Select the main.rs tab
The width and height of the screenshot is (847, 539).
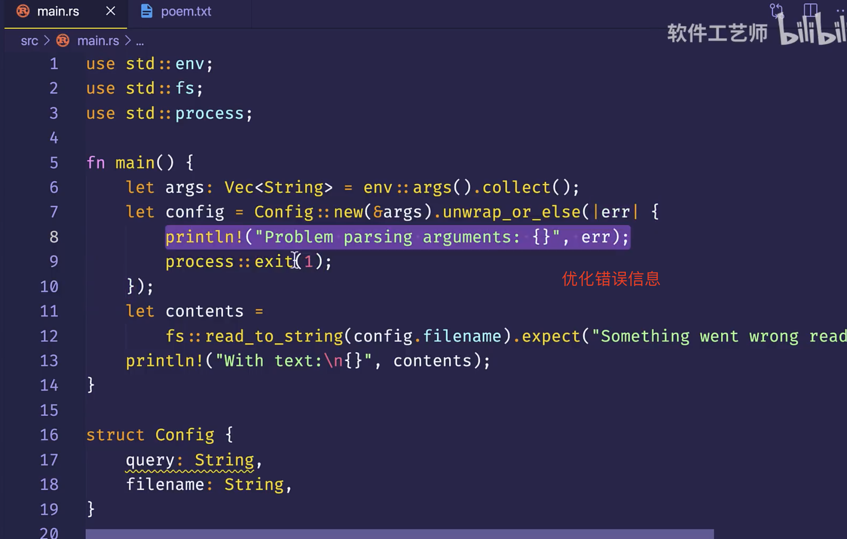58,11
